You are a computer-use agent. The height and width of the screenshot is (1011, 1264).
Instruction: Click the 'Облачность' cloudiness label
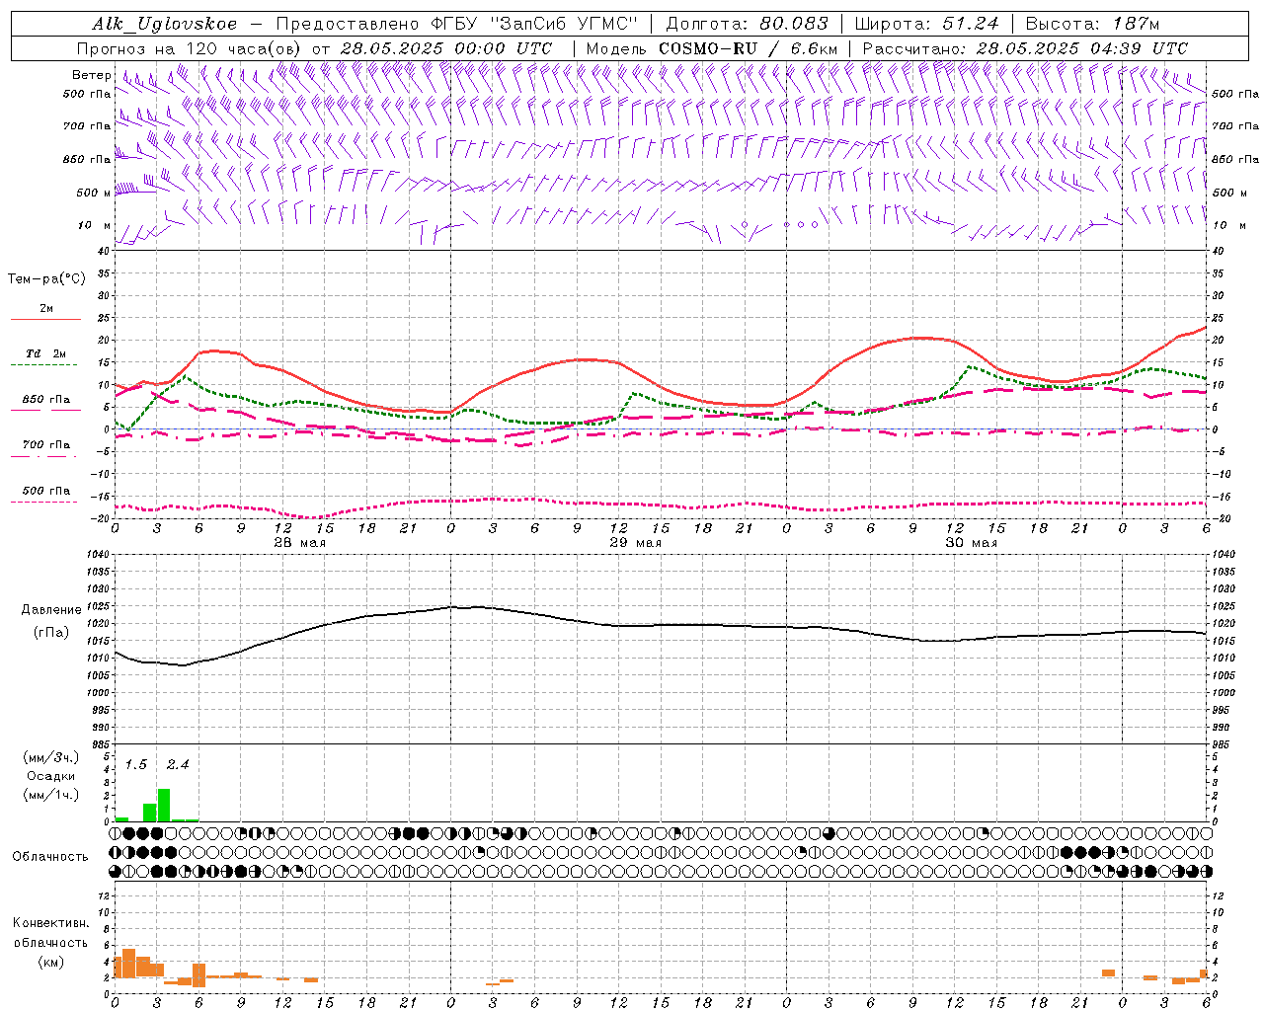point(50,856)
